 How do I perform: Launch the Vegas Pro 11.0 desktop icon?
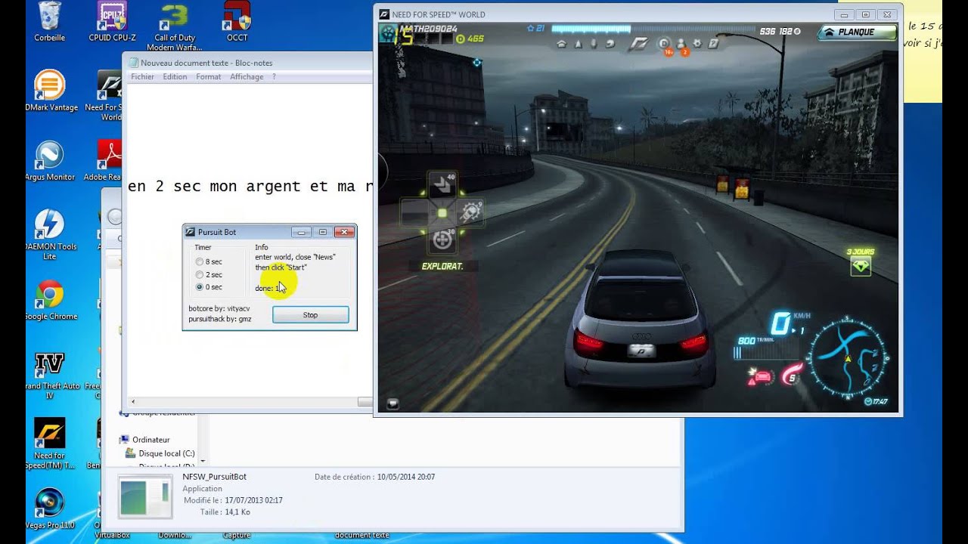point(50,508)
